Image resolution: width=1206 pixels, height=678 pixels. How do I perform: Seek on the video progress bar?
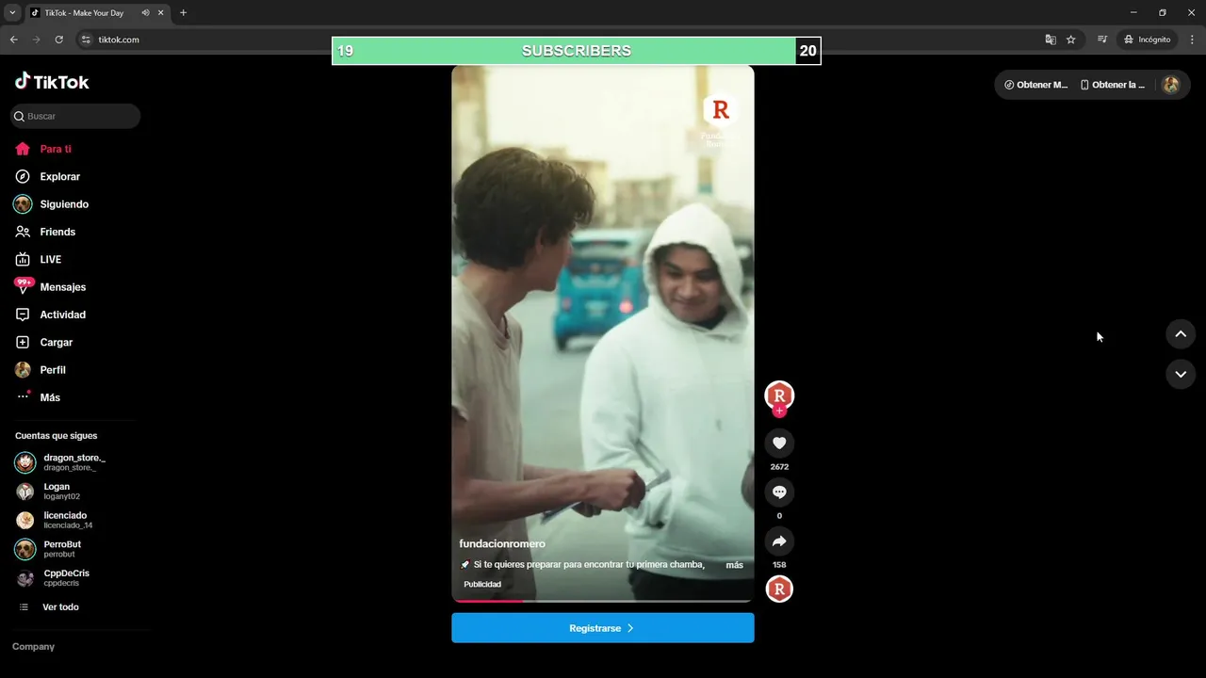[x=603, y=601]
